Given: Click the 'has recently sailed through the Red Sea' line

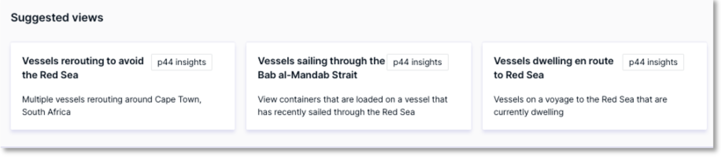Looking at the screenshot, I should tap(336, 112).
